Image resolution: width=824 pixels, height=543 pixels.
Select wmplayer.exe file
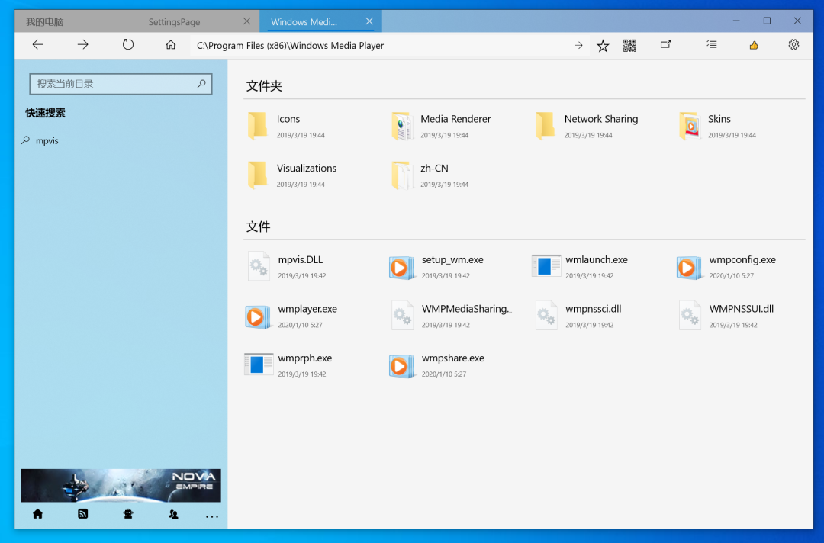pos(292,316)
